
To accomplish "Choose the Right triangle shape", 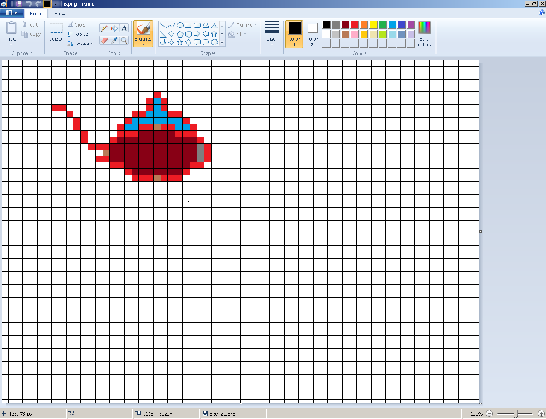I will 162,34.
